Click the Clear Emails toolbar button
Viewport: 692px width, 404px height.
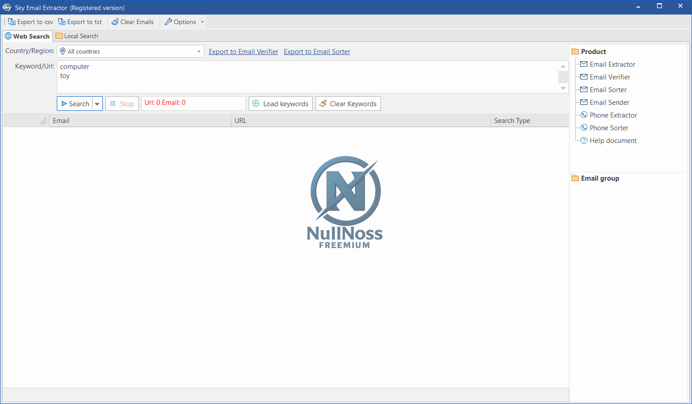click(133, 22)
